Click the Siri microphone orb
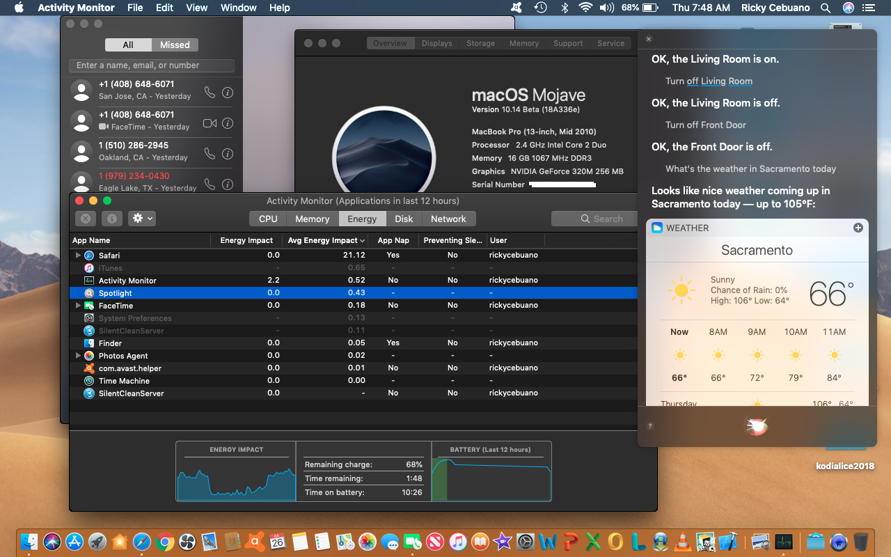The height and width of the screenshot is (557, 891). 756,426
